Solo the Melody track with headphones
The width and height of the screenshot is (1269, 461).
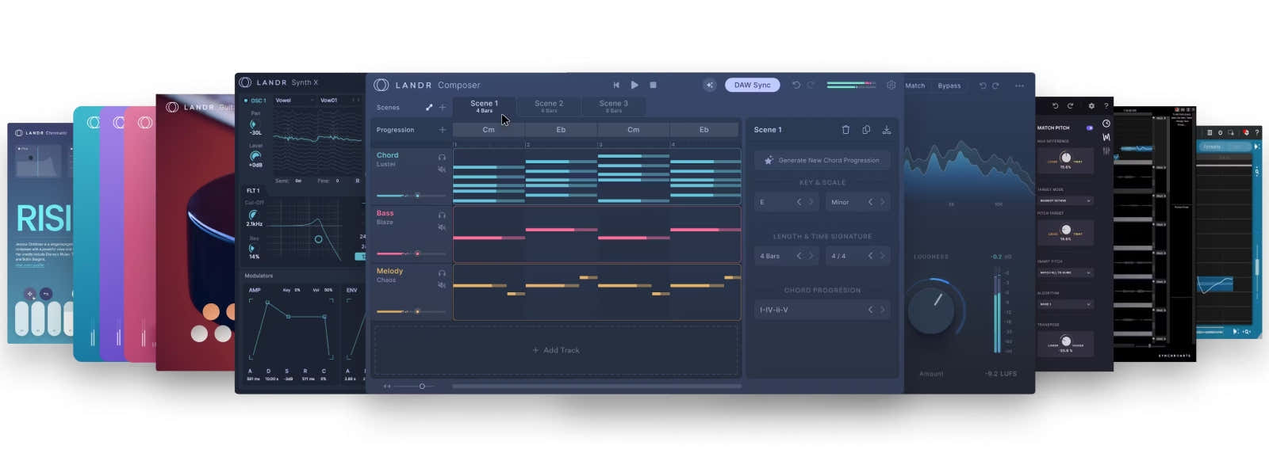442,272
